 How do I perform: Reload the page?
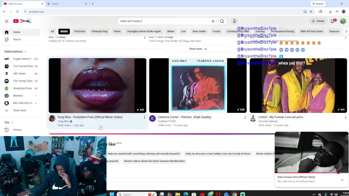17,12
